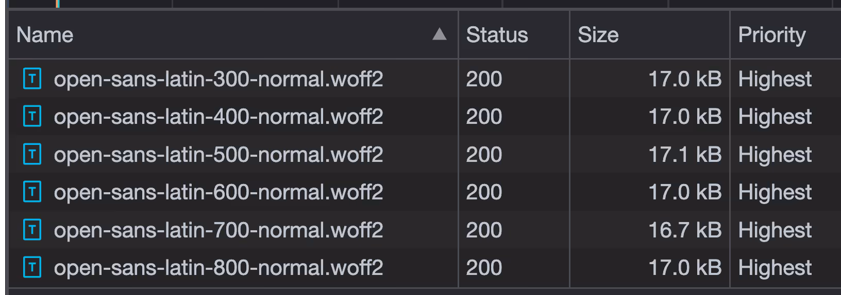Sort requests by Size column header
This screenshot has height=295, width=841.
click(x=598, y=35)
